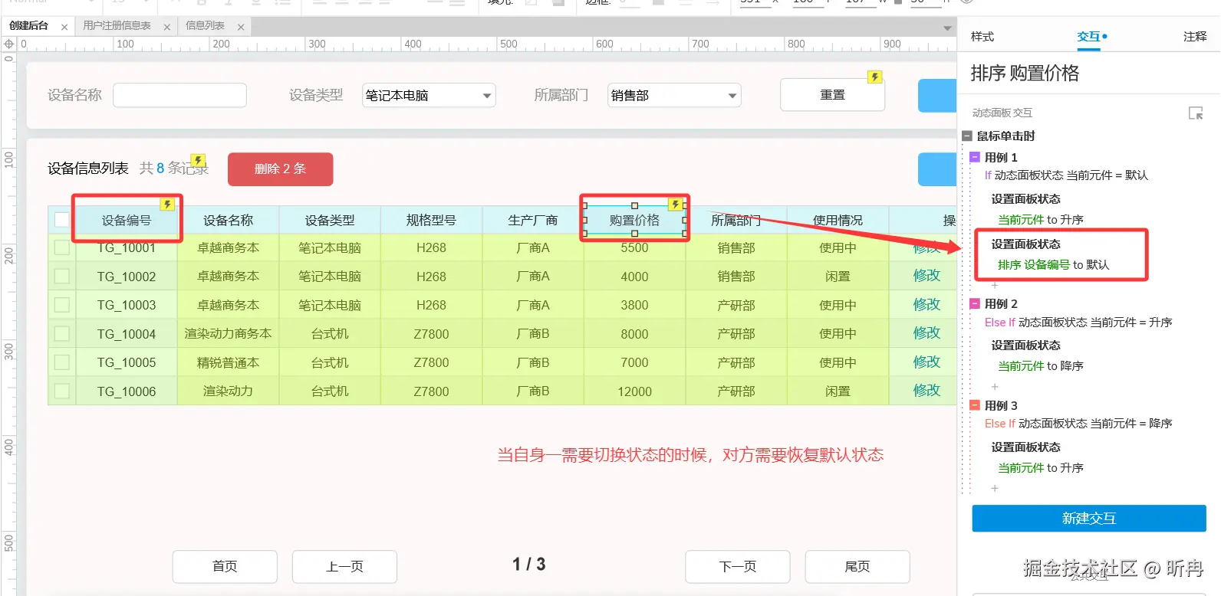Add an action under 用例 1 with plus icon
This screenshot has height=596, width=1221.
click(995, 285)
